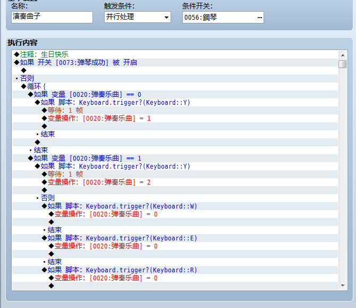Select the first Keyboard::Y script condition line
Screen dimensions: 356x308
click(175, 102)
